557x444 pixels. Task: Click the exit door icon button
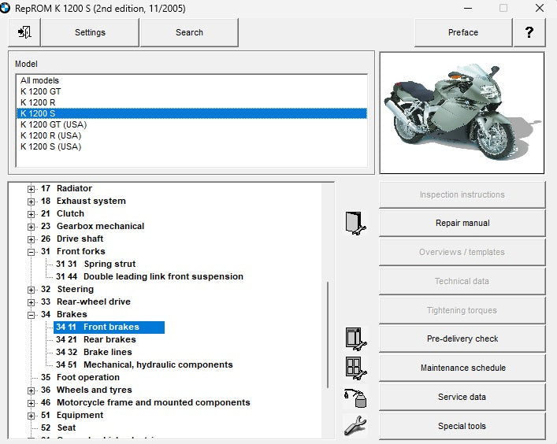(x=24, y=32)
